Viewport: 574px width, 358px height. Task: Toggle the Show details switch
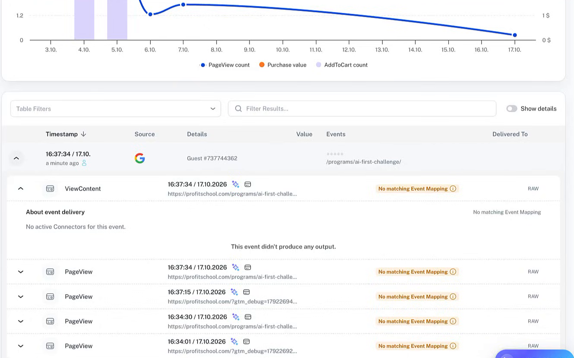(512, 109)
